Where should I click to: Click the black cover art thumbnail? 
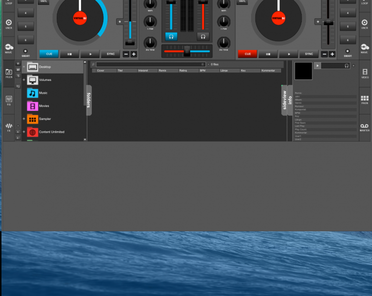(303, 71)
